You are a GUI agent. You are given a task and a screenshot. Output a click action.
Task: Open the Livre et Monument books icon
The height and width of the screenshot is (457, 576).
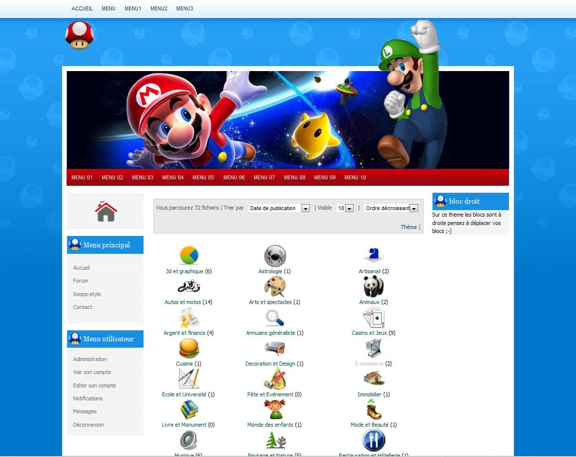[x=189, y=409]
